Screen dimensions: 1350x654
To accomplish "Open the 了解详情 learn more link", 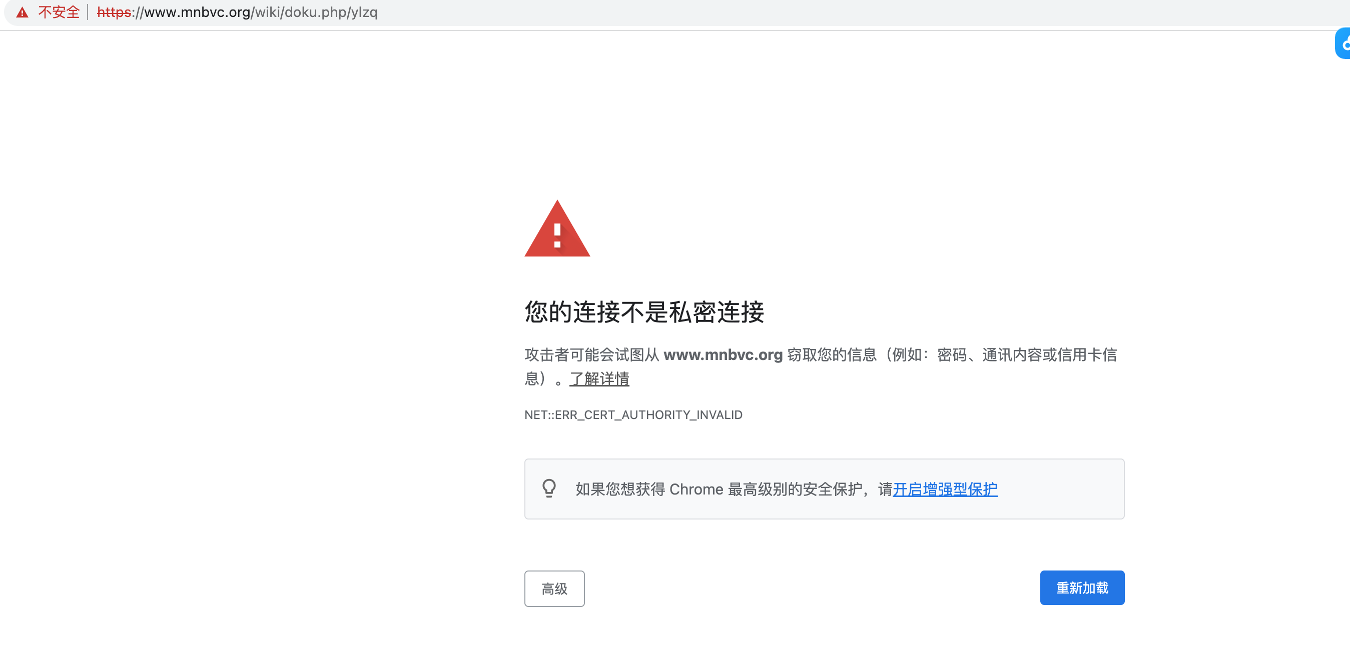I will tap(599, 378).
